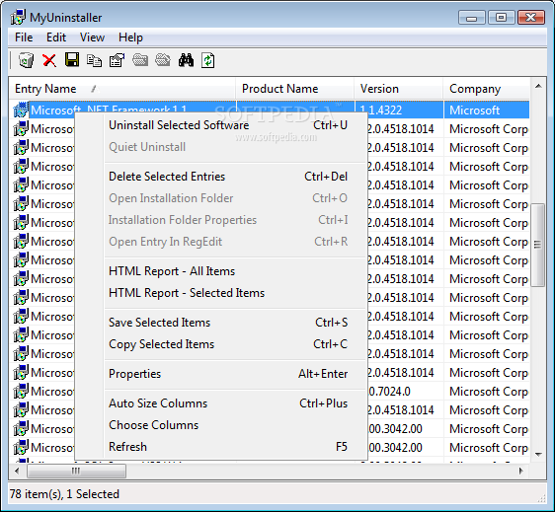This screenshot has height=512, width=555.
Task: Click the vertical scrollbar up arrow
Action: tap(538, 86)
